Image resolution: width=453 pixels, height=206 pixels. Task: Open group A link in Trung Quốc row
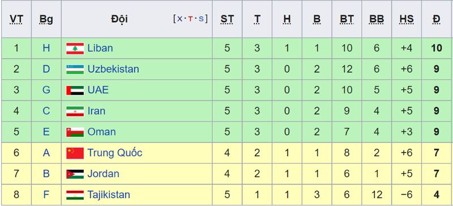[46, 153]
